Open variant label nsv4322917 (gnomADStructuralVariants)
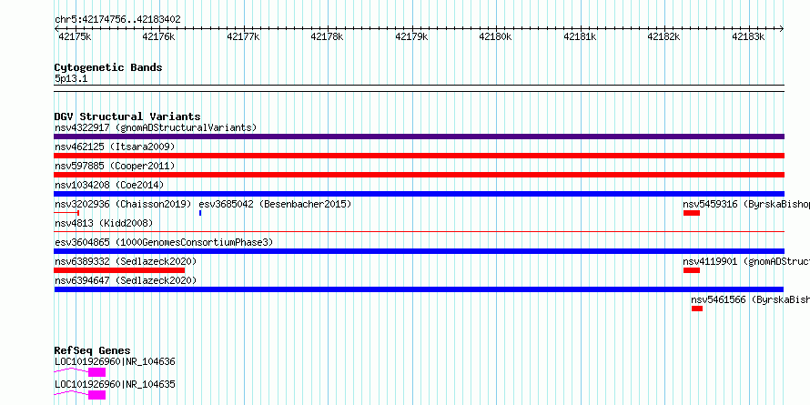 click(156, 127)
